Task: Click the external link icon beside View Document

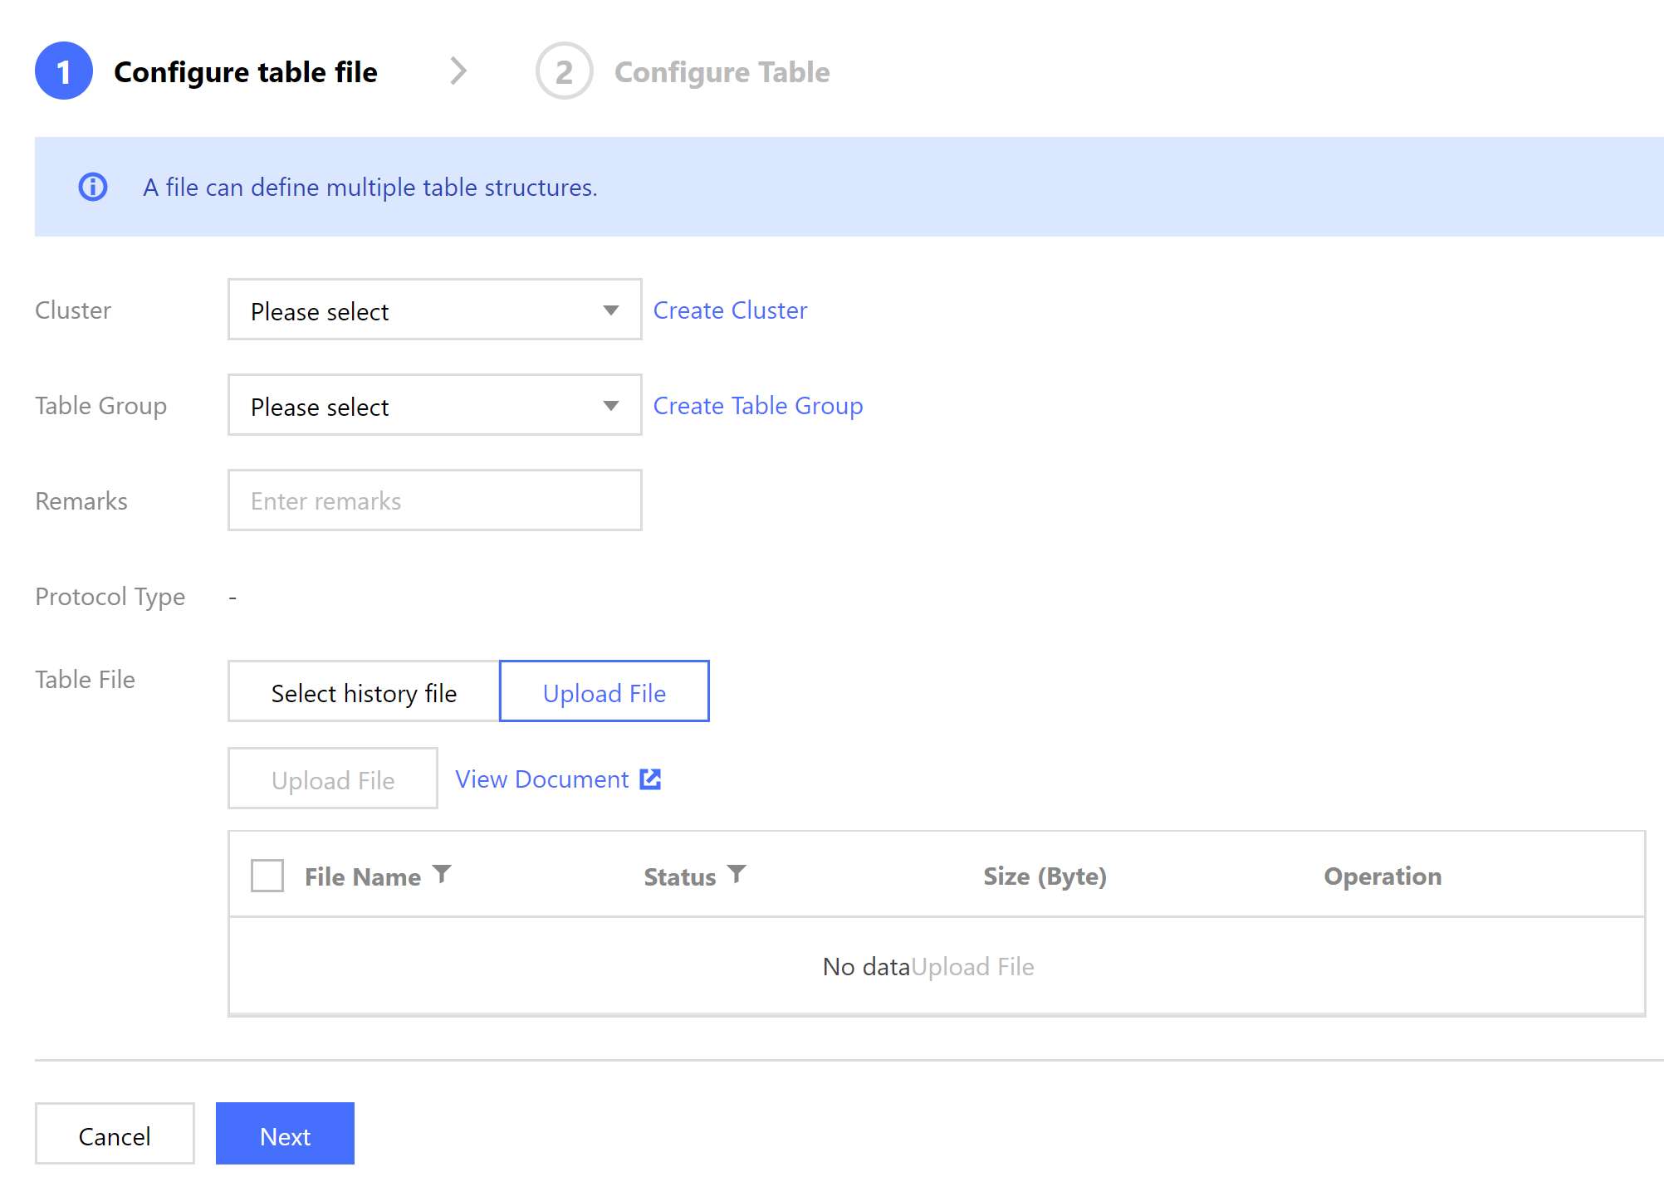Action: point(650,779)
